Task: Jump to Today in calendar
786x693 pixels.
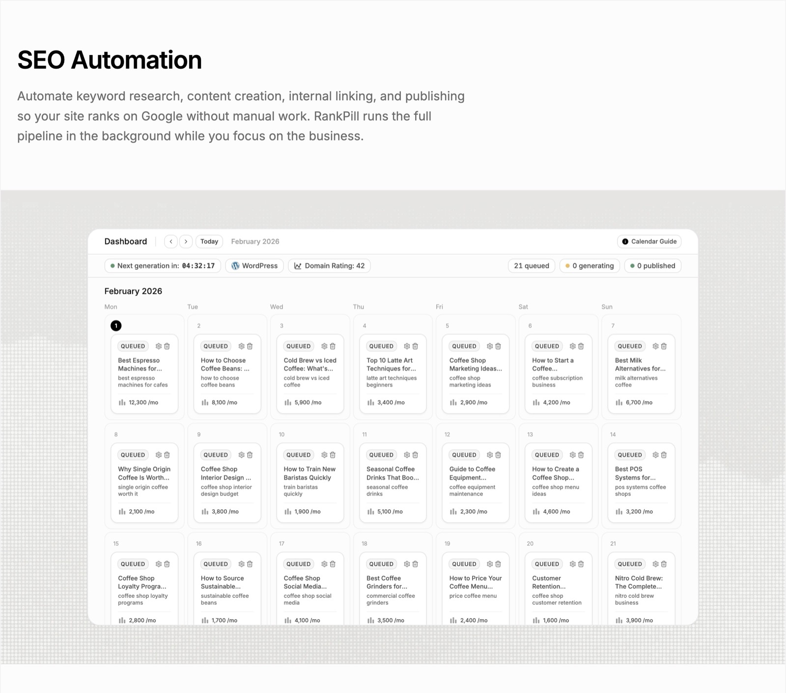Action: pos(209,242)
